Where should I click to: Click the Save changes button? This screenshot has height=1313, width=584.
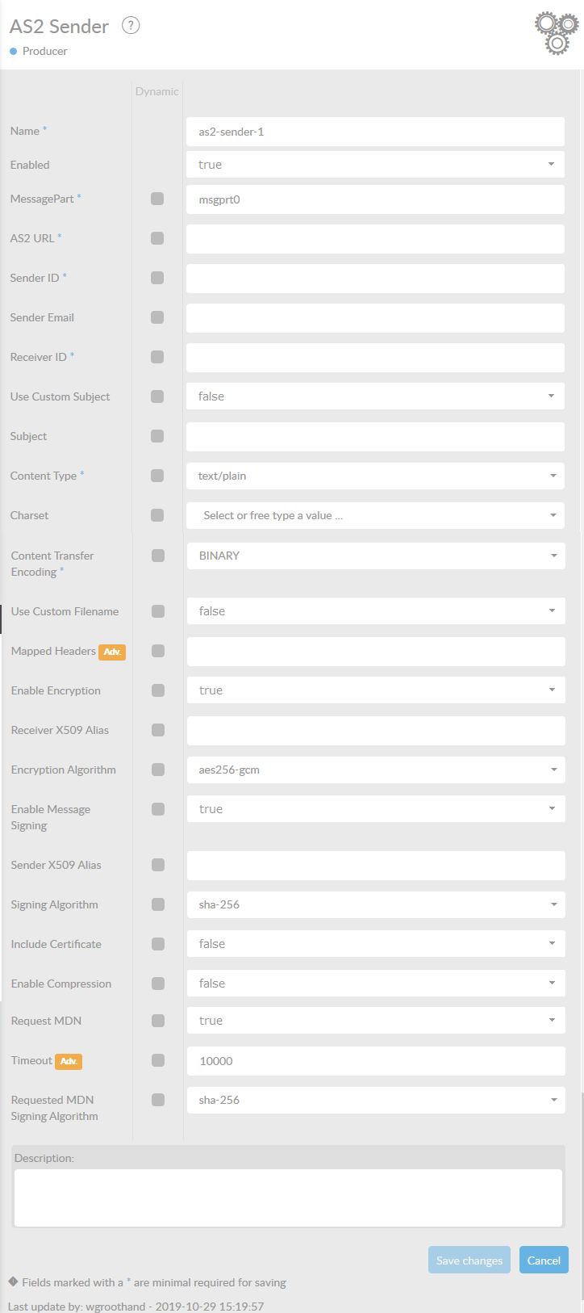click(x=469, y=1261)
